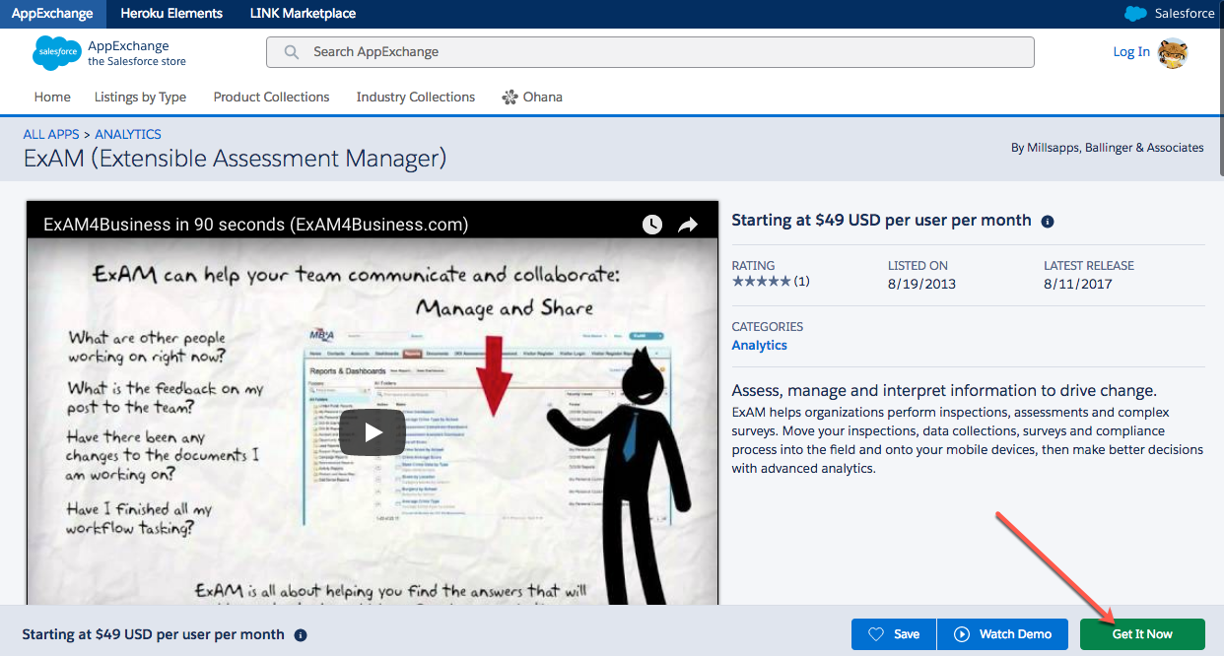This screenshot has width=1224, height=656.
Task: Open the rating count (1) link
Action: 801,282
